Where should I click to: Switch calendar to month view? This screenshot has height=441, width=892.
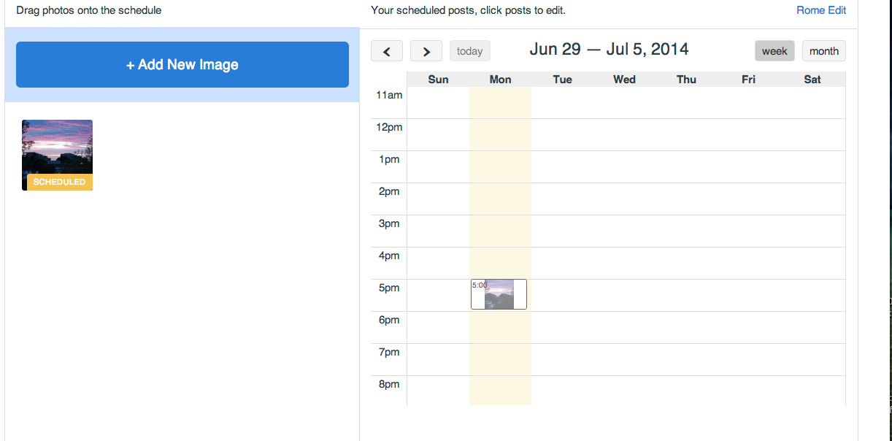click(x=823, y=51)
